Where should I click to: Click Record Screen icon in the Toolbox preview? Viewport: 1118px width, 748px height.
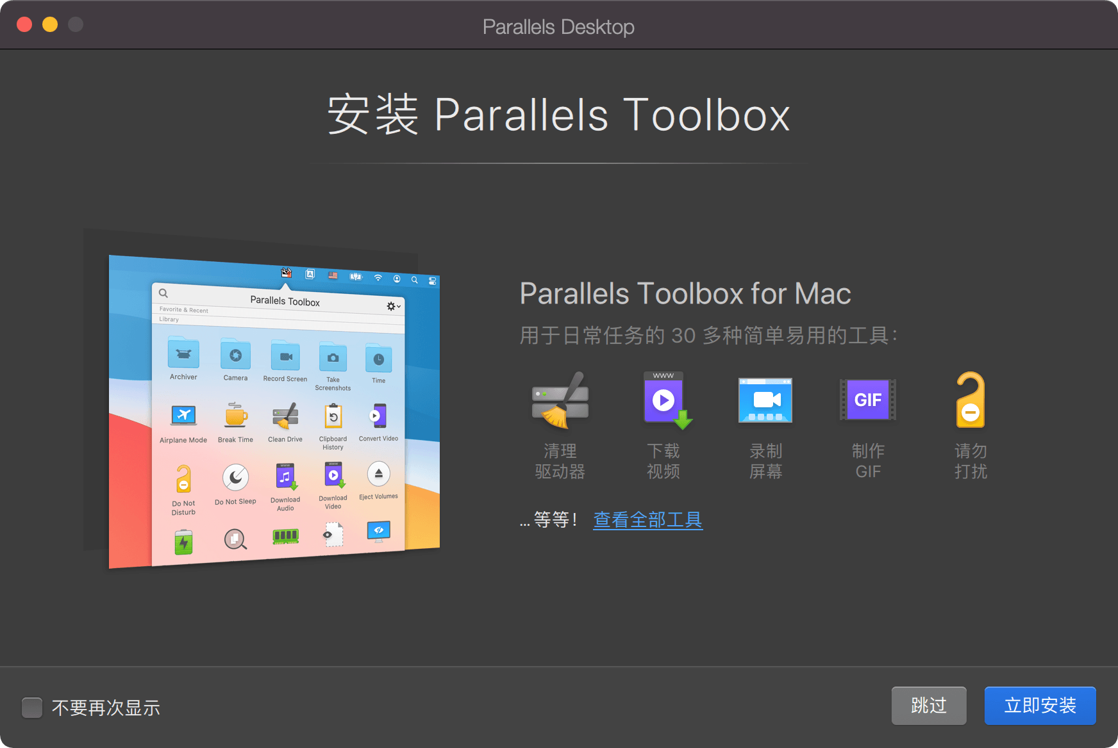[285, 356]
